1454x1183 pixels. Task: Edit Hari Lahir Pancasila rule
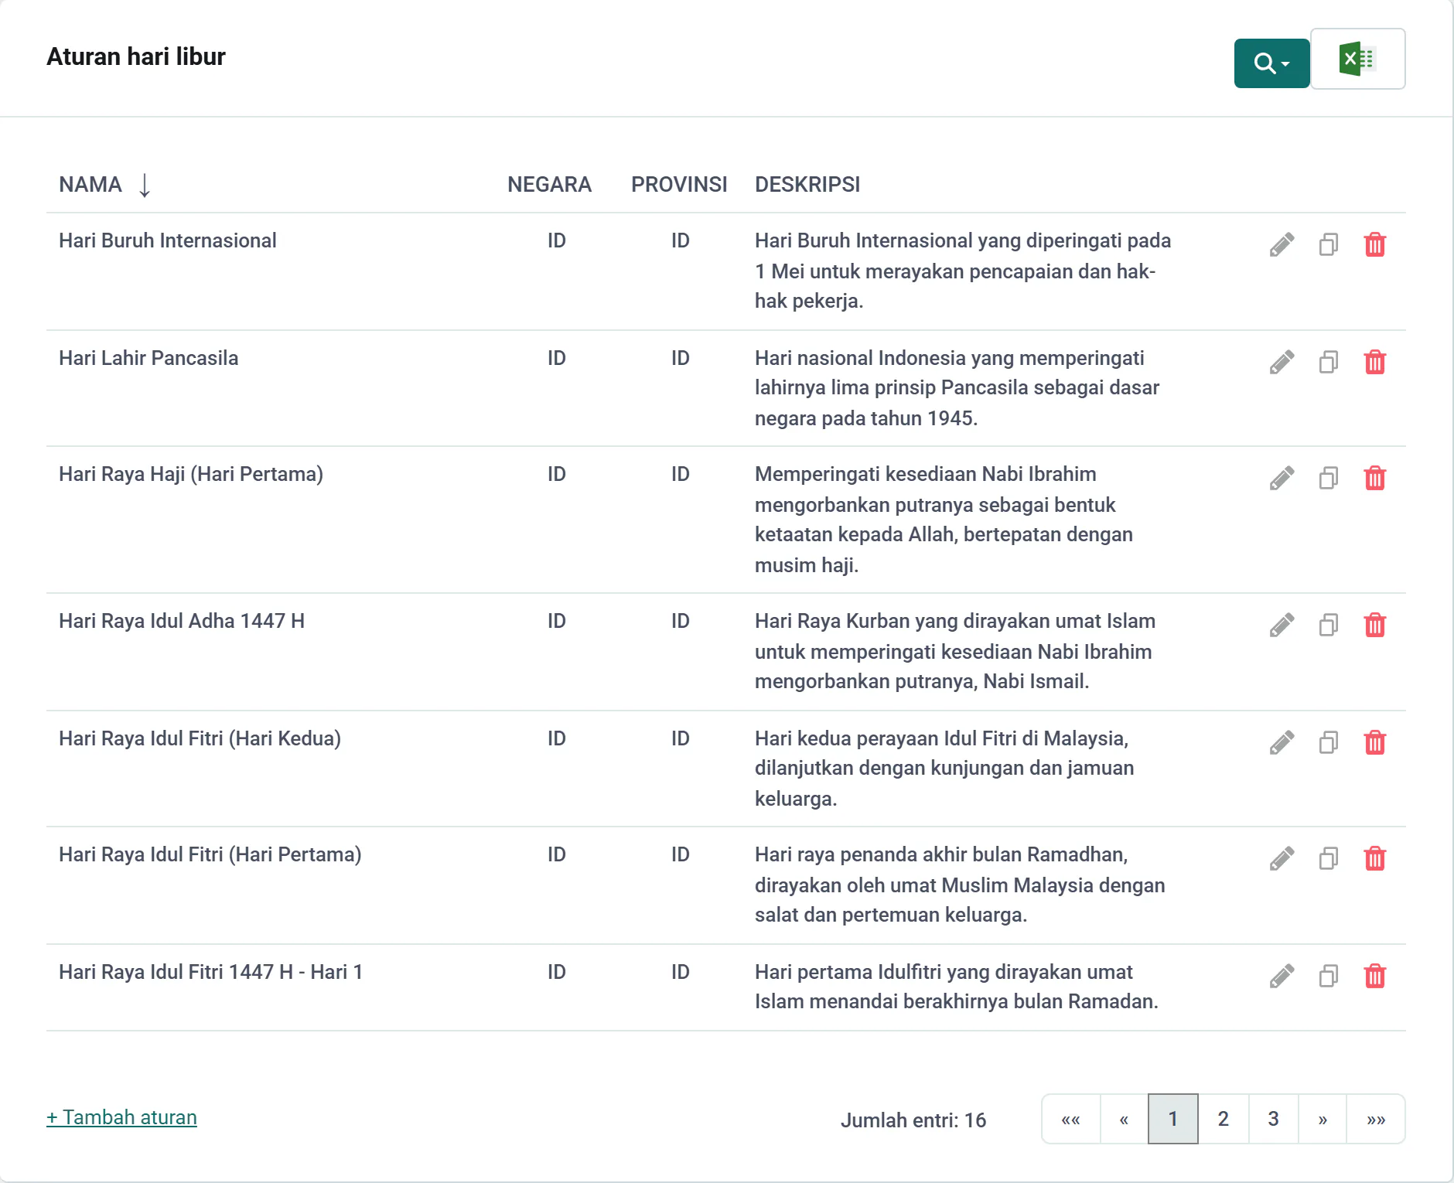click(x=1282, y=362)
